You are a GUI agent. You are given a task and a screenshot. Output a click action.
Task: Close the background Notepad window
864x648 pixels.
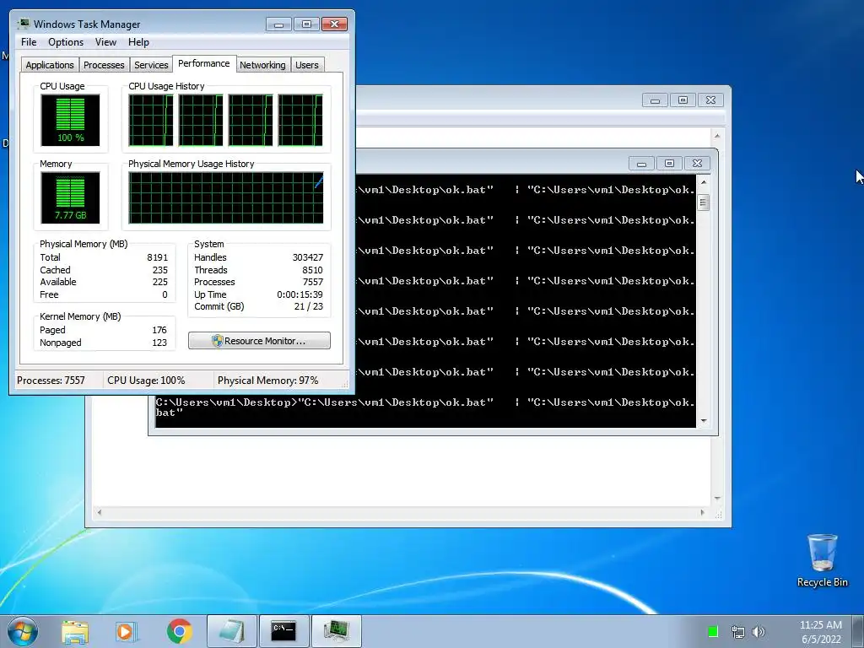[x=710, y=100]
